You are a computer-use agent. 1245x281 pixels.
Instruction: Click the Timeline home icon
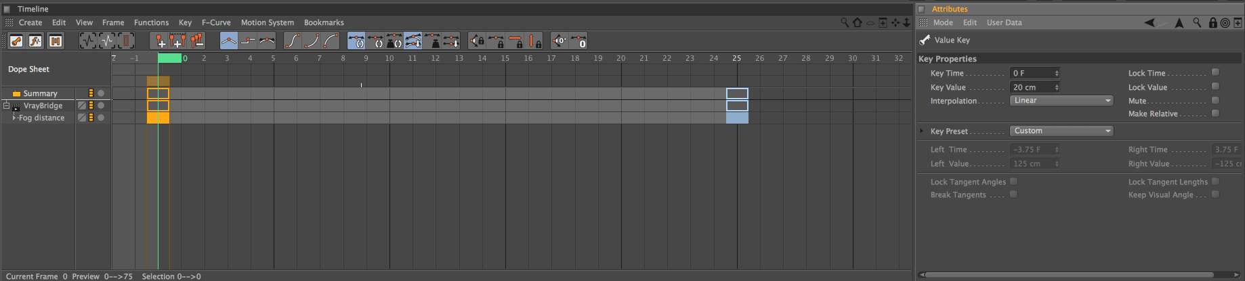coord(858,23)
